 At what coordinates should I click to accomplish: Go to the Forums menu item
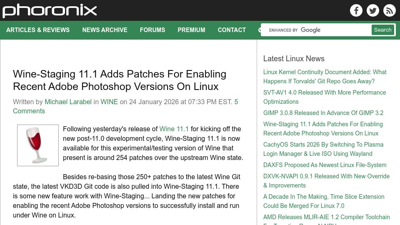point(152,30)
